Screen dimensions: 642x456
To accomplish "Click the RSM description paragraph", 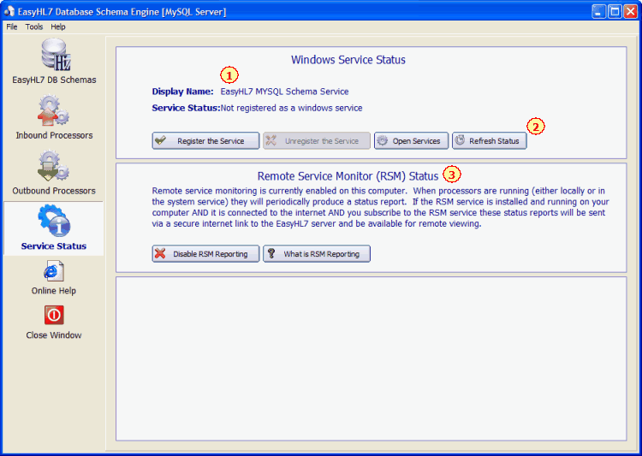I will point(380,207).
